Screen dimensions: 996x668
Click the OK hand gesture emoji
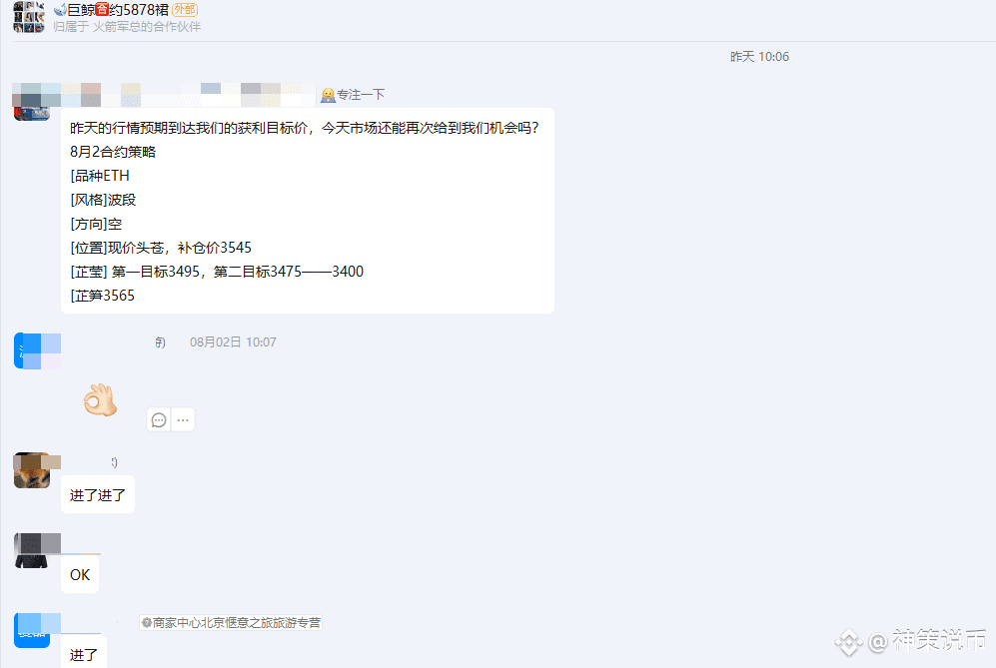coord(100,399)
